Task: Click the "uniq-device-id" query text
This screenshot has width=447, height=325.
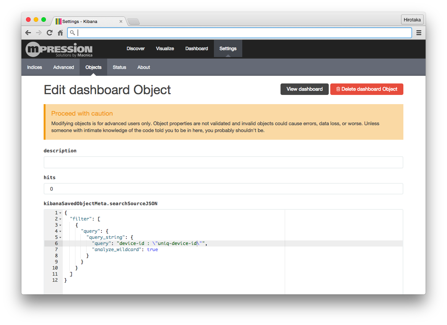Action: [x=177, y=243]
